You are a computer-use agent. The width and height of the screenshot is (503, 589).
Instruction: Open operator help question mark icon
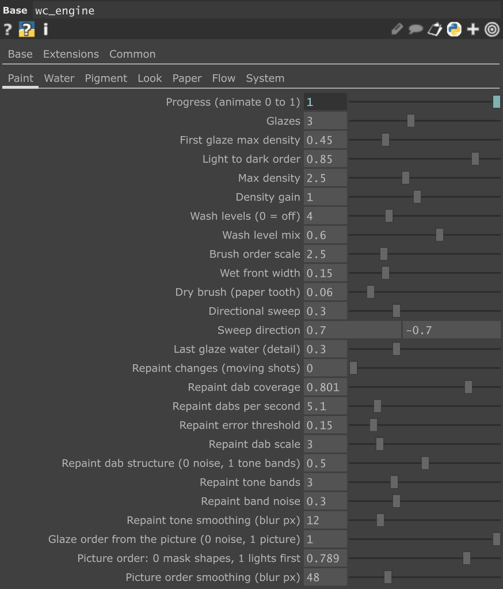tap(7, 29)
